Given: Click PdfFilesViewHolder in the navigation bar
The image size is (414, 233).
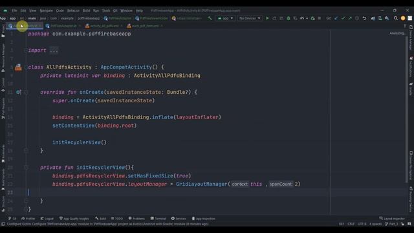Looking at the screenshot, I should tap(151, 18).
